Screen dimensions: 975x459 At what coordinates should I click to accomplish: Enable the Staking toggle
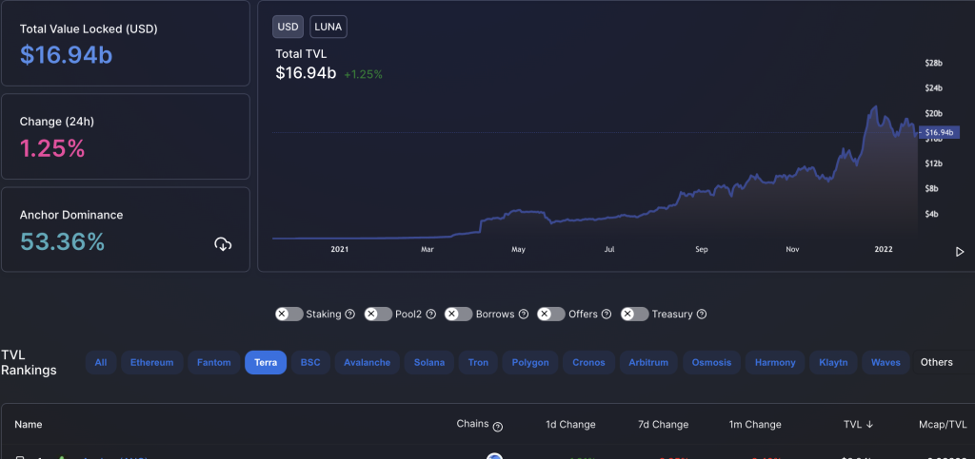coord(289,314)
